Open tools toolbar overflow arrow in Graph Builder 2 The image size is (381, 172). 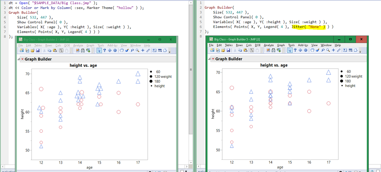(170, 51)
